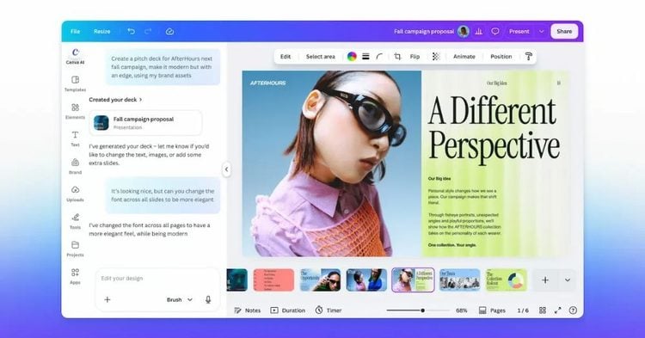The height and width of the screenshot is (338, 645).
Task: Click the Edit your design input field
Action: [x=157, y=279]
